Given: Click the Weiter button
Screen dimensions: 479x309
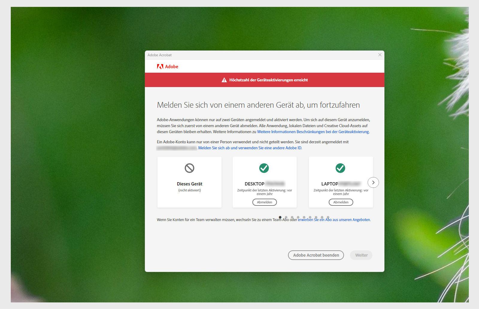Looking at the screenshot, I should pos(361,255).
